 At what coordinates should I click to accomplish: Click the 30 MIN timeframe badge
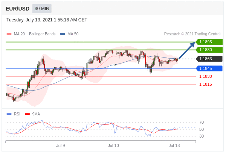click(42, 9)
